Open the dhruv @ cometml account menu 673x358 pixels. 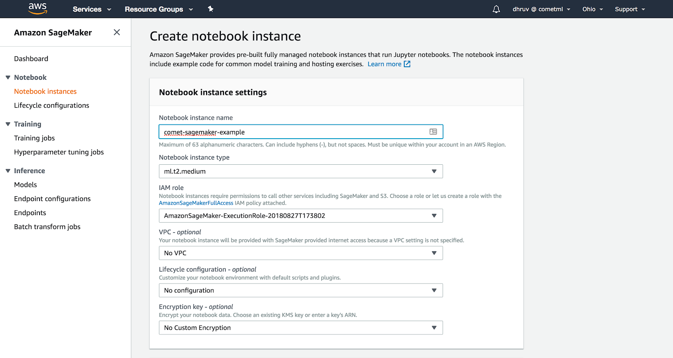(x=541, y=9)
